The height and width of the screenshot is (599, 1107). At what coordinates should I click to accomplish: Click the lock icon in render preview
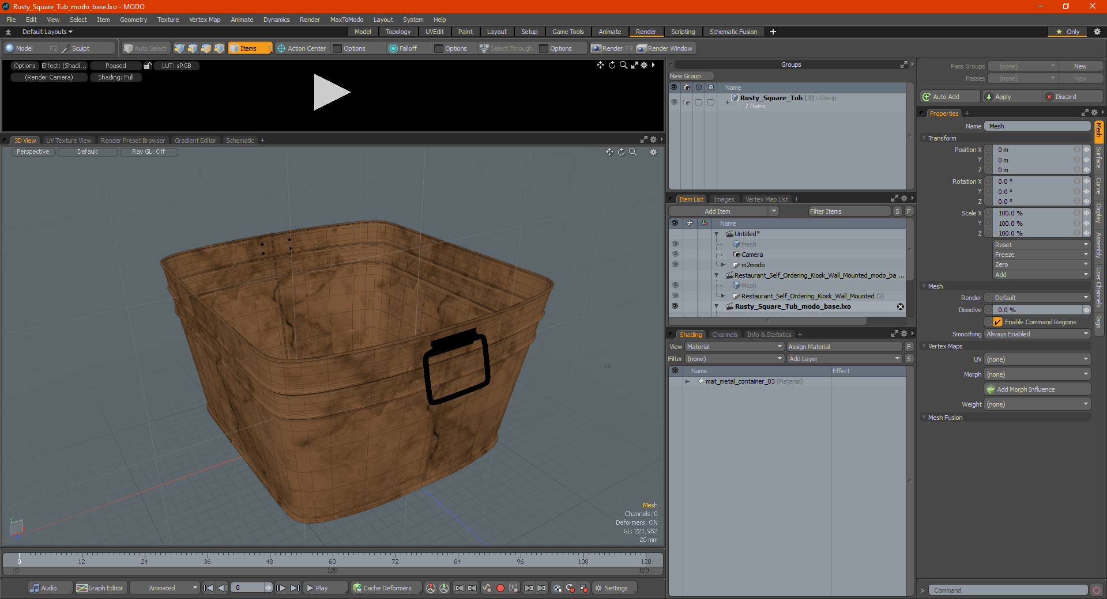[148, 66]
